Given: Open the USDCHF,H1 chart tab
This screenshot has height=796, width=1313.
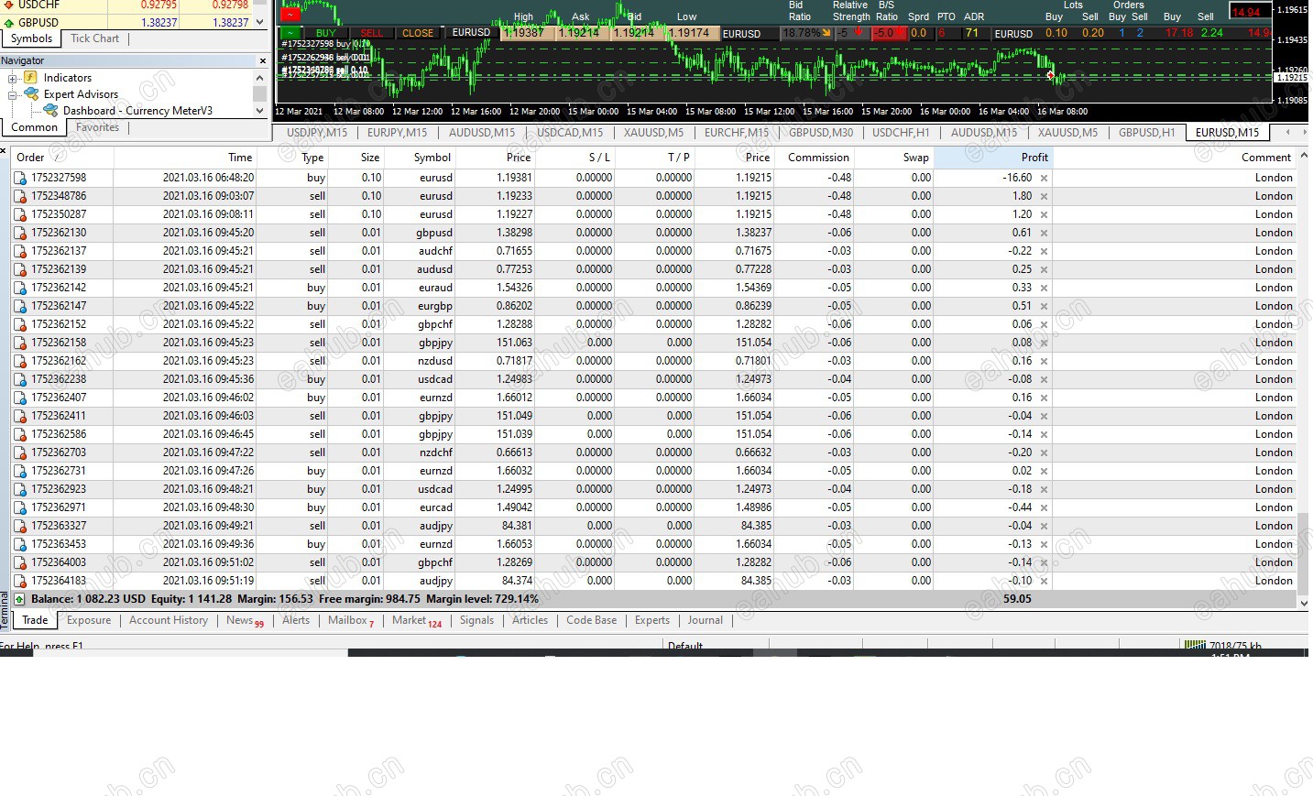Looking at the screenshot, I should point(901,133).
